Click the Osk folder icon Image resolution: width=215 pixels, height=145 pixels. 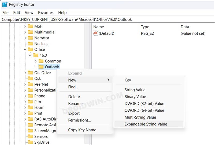pos(31,79)
